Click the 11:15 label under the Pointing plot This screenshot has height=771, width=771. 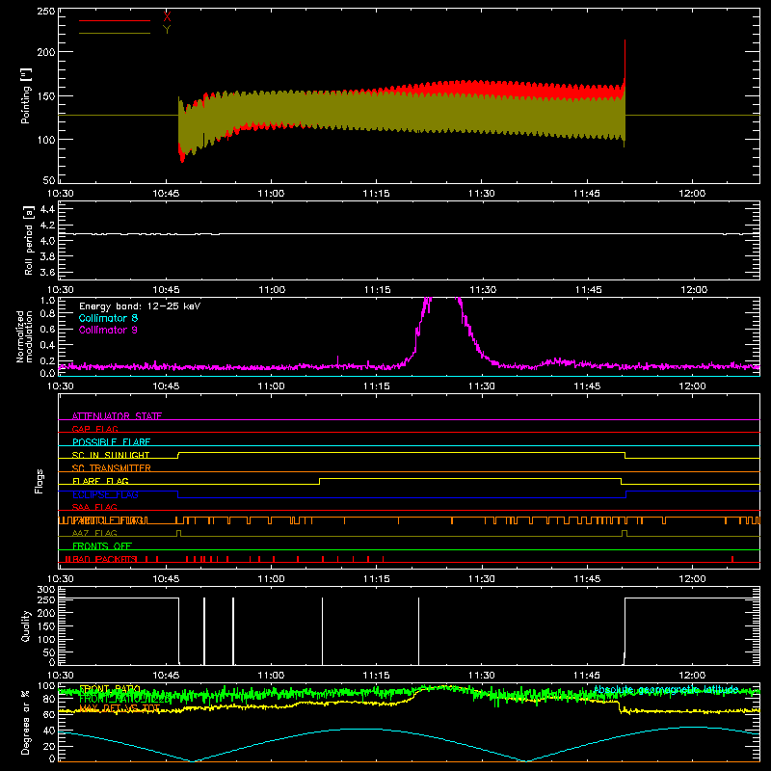click(376, 194)
